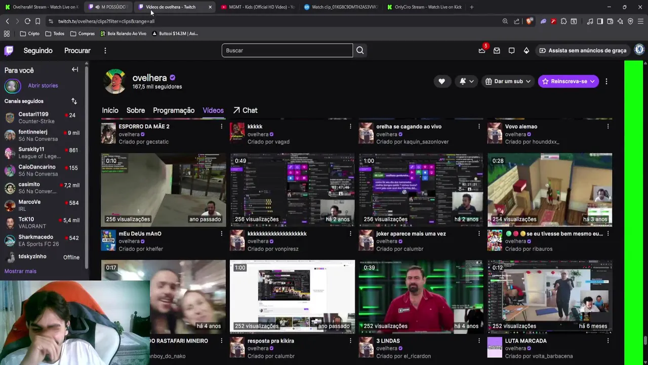The height and width of the screenshot is (365, 648).
Task: Click Assista sem anúncios de graça button
Action: (x=583, y=51)
